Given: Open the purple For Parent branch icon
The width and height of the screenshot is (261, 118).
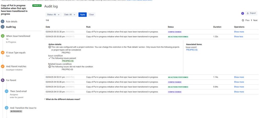Looking at the screenshot, I should (x=3, y=80).
